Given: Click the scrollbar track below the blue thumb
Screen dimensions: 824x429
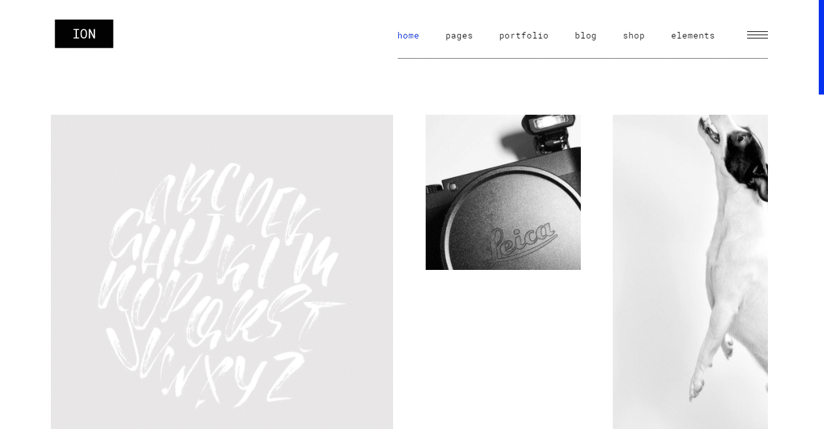Looking at the screenshot, I should [821, 261].
